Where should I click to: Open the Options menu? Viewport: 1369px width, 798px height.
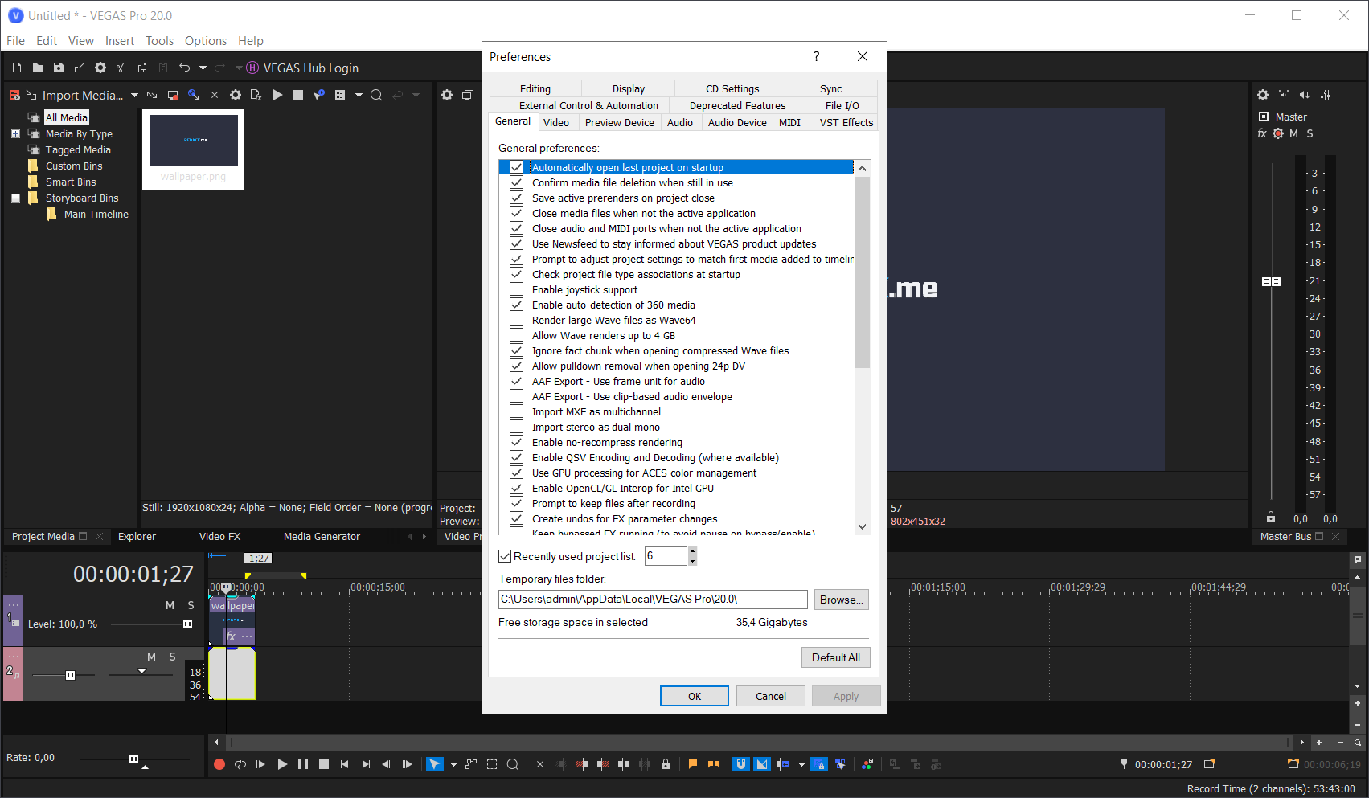pyautogui.click(x=206, y=41)
